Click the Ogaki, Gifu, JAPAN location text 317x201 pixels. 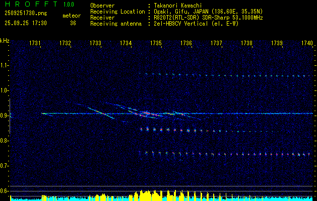pyautogui.click(x=208, y=12)
